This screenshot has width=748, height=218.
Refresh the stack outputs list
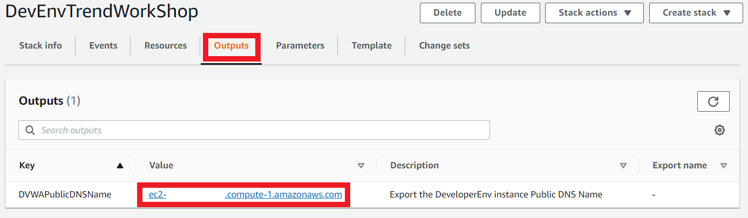pyautogui.click(x=713, y=101)
